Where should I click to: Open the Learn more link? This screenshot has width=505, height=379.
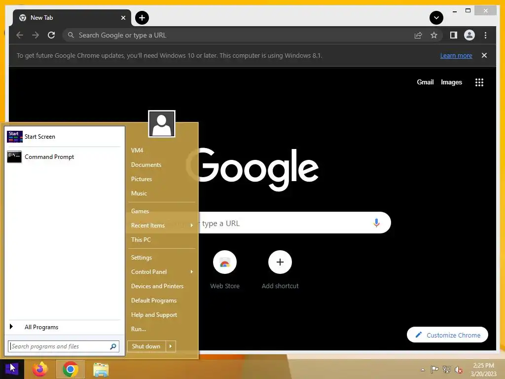point(456,55)
